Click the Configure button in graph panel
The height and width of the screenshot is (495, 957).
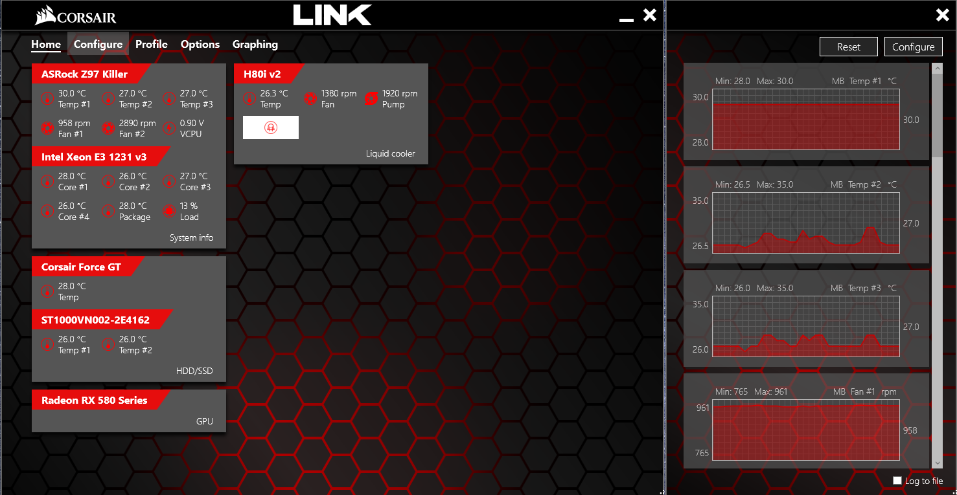tap(914, 47)
